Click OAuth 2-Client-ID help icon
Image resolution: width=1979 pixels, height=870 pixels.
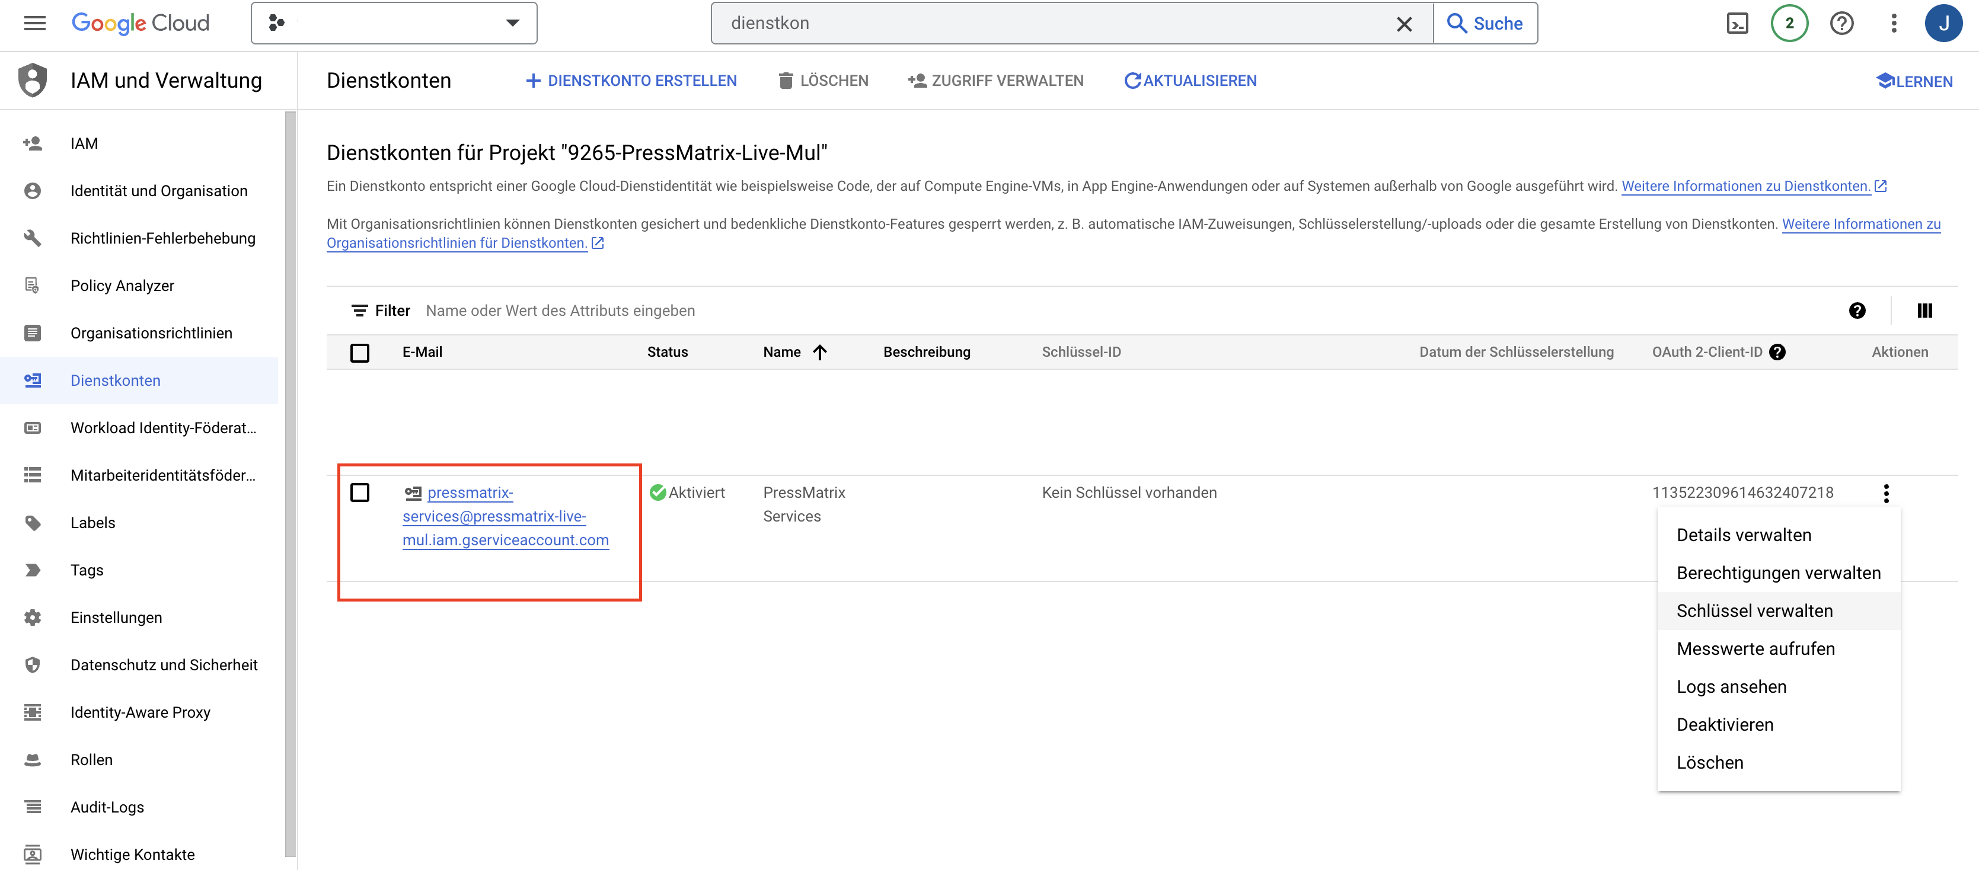[1777, 353]
